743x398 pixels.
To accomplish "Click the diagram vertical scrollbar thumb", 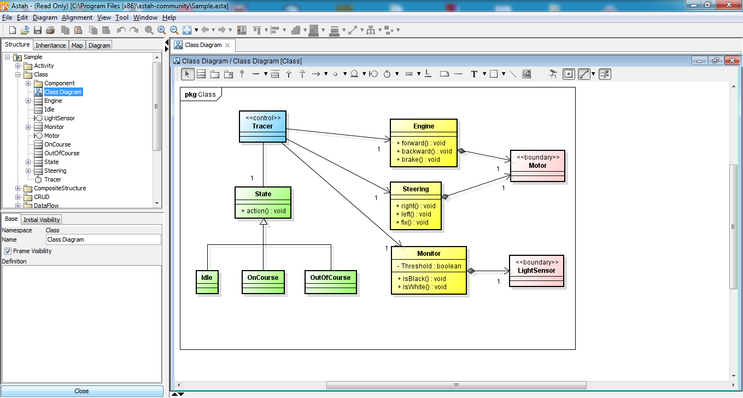I will point(734,226).
